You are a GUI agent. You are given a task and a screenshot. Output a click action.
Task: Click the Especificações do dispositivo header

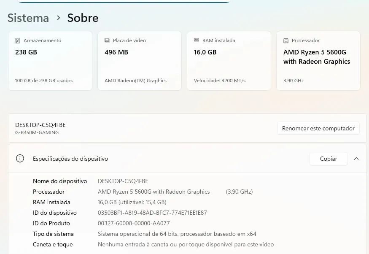coord(187,159)
